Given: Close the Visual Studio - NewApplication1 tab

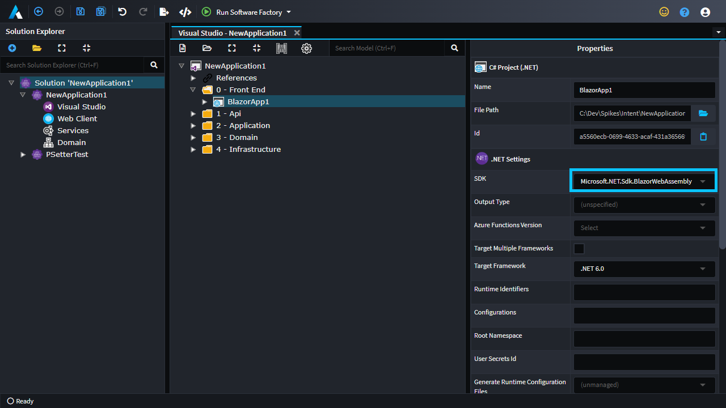Looking at the screenshot, I should [297, 33].
